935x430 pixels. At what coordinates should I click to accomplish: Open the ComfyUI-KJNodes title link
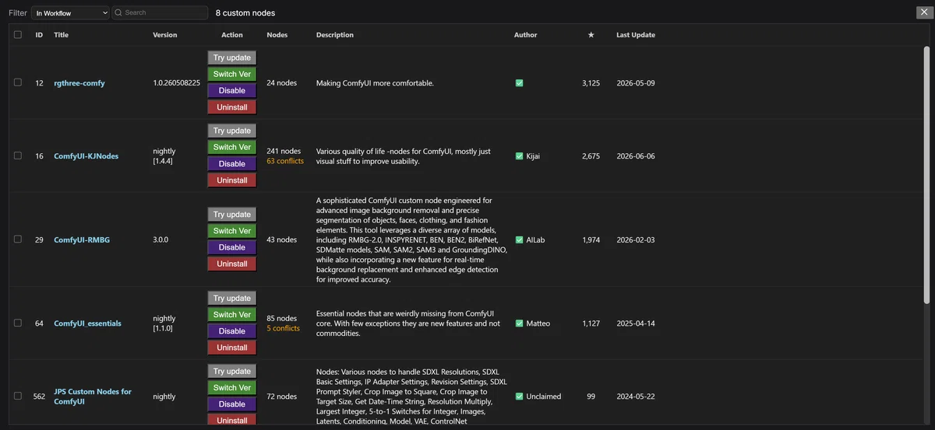point(86,156)
